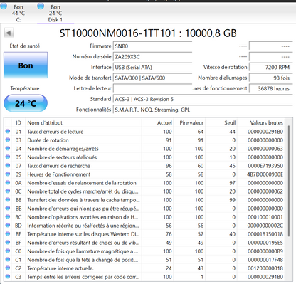Click the blue Bon health status button
The height and width of the screenshot is (284, 296).
pyautogui.click(x=26, y=65)
